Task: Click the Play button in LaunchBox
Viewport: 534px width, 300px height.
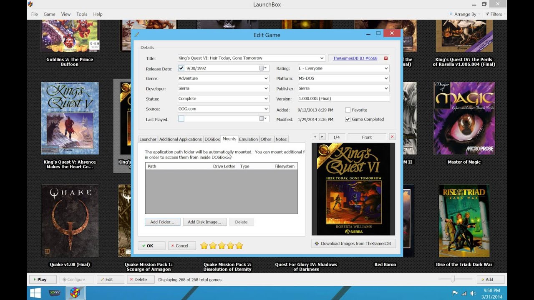Action: pyautogui.click(x=42, y=280)
